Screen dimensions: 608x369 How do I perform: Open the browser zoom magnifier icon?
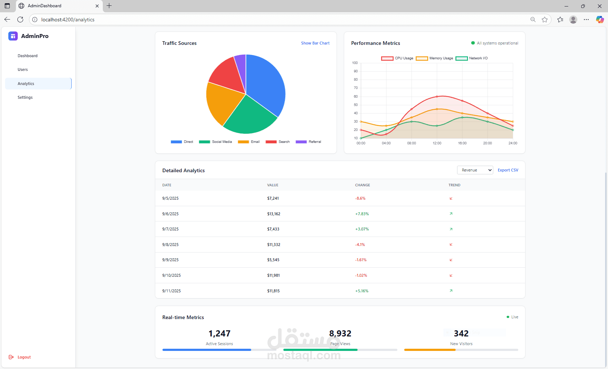coord(533,20)
